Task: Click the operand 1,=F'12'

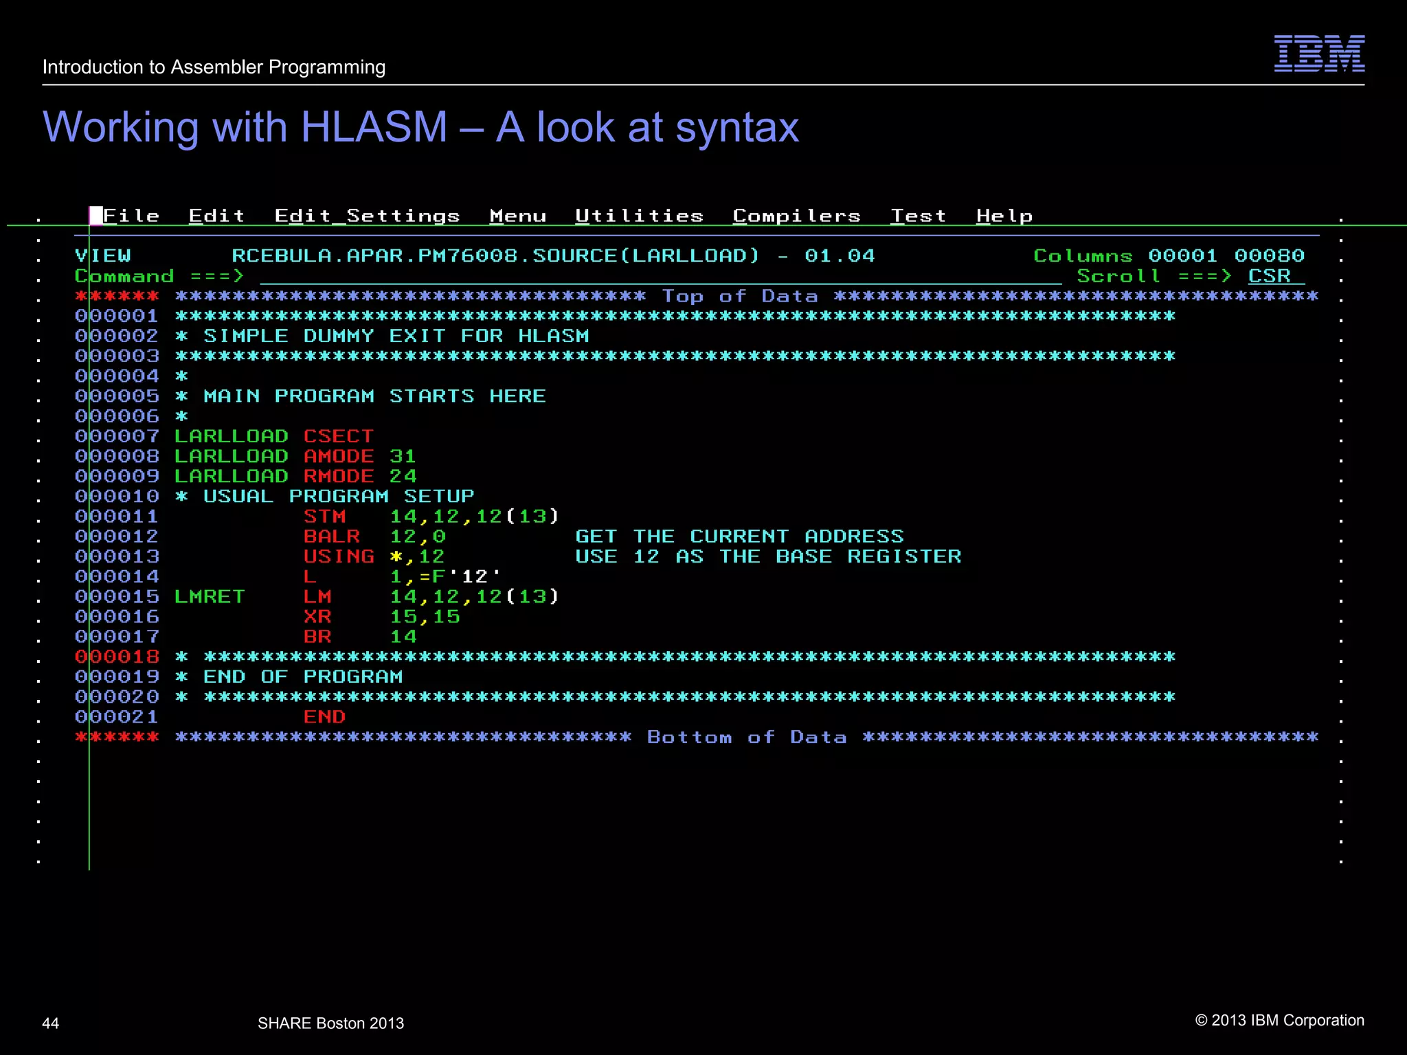Action: [x=446, y=576]
